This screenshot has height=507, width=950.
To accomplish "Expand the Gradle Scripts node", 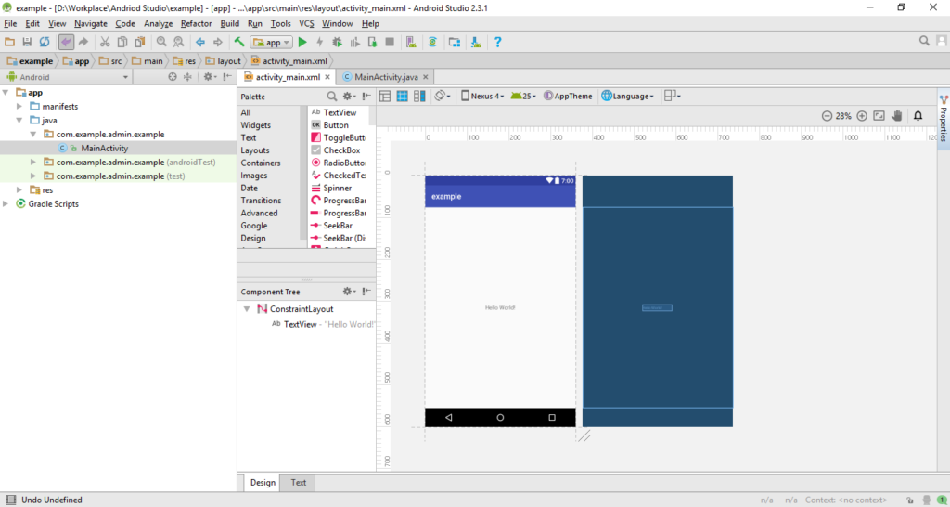I will [6, 204].
